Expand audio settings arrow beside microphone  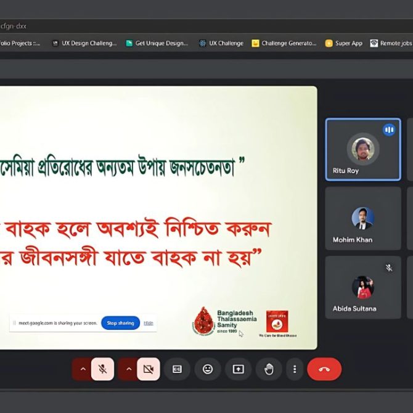point(83,369)
